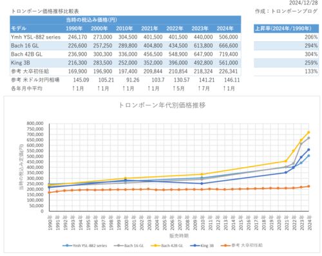The image size is (322, 256).
Task: Click the cell with value 561,000
Action: [229, 63]
